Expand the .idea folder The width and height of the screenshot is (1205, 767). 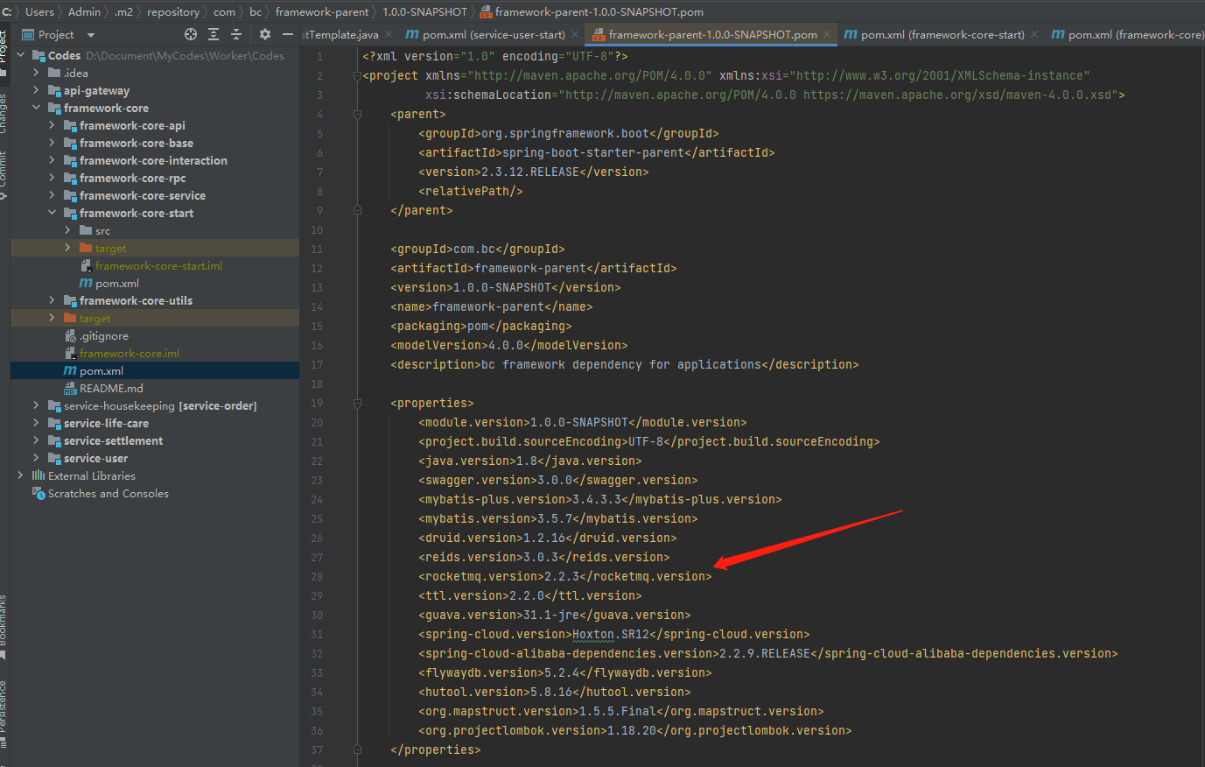pyautogui.click(x=36, y=73)
